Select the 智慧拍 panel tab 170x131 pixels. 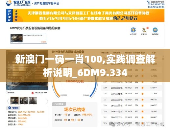click(x=13, y=108)
